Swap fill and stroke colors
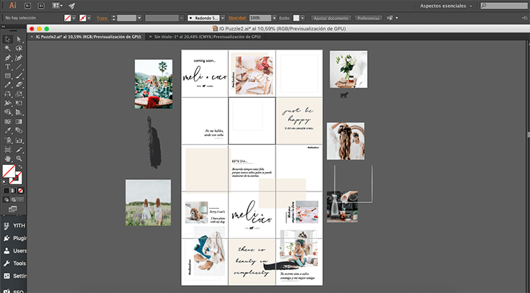The height and width of the screenshot is (293, 530). coord(20,167)
